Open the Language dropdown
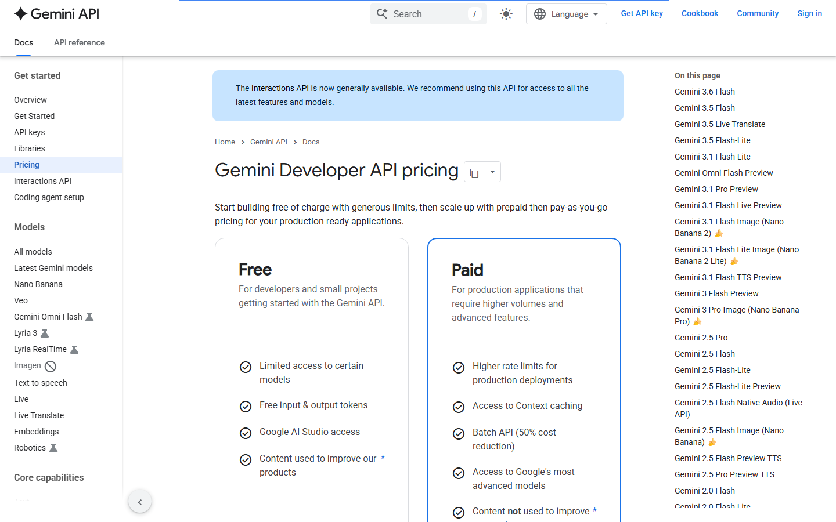 coord(566,14)
